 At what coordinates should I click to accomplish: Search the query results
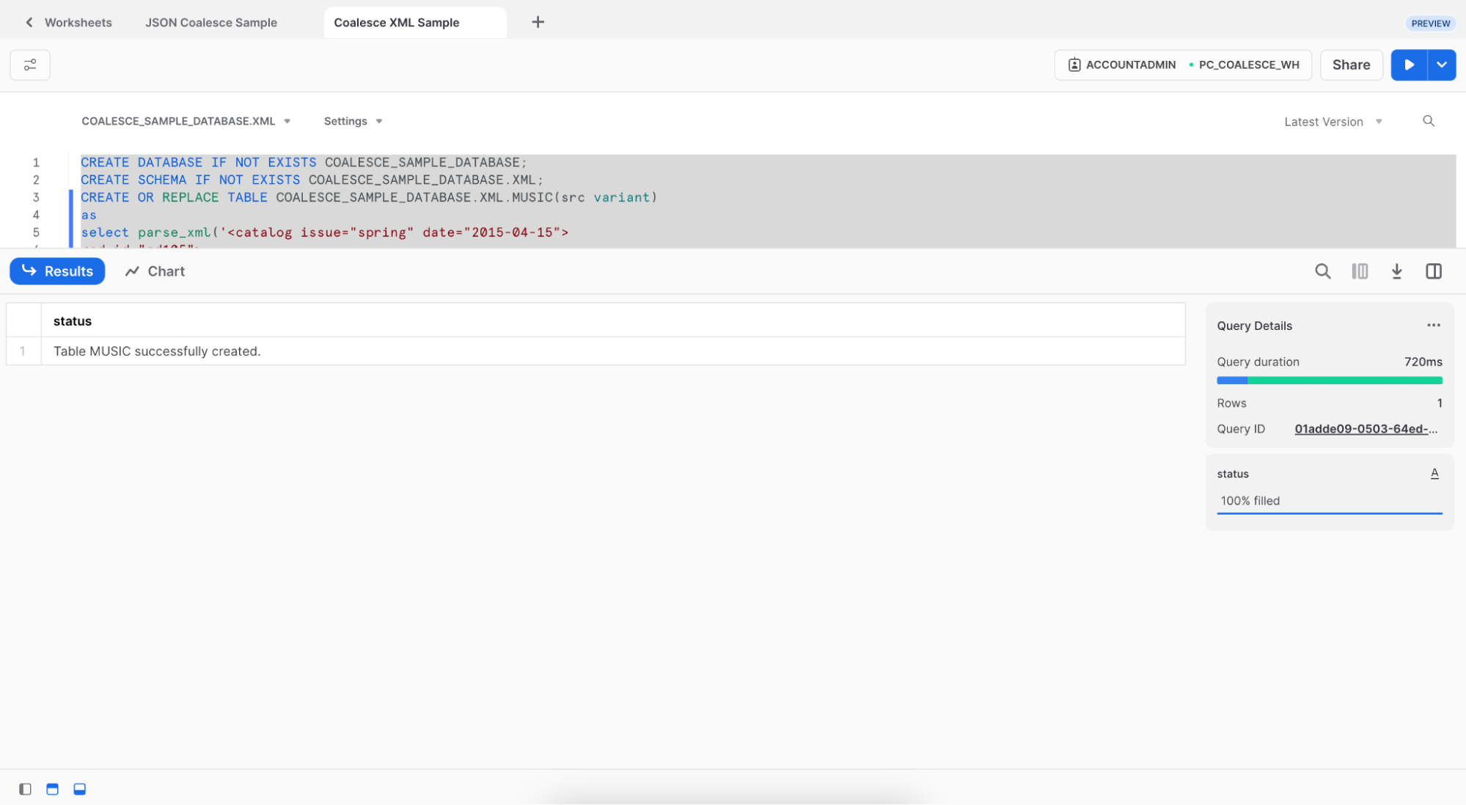pos(1322,271)
